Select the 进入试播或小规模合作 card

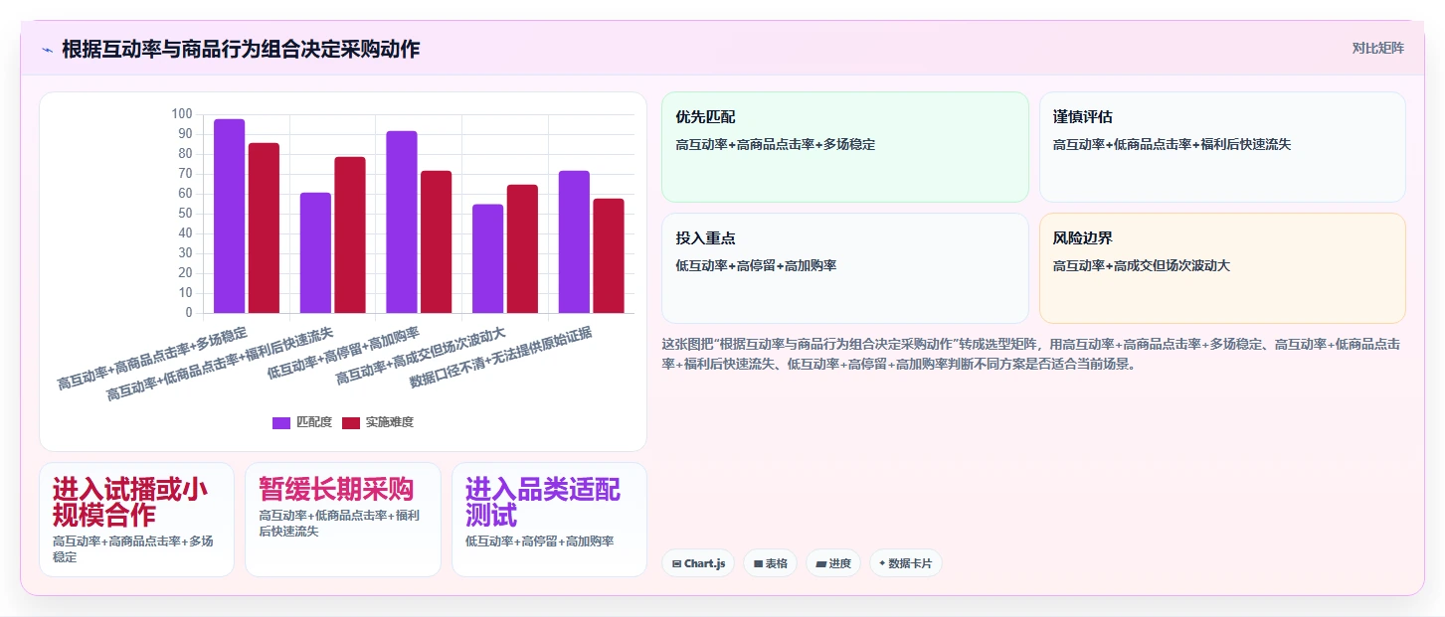[137, 519]
